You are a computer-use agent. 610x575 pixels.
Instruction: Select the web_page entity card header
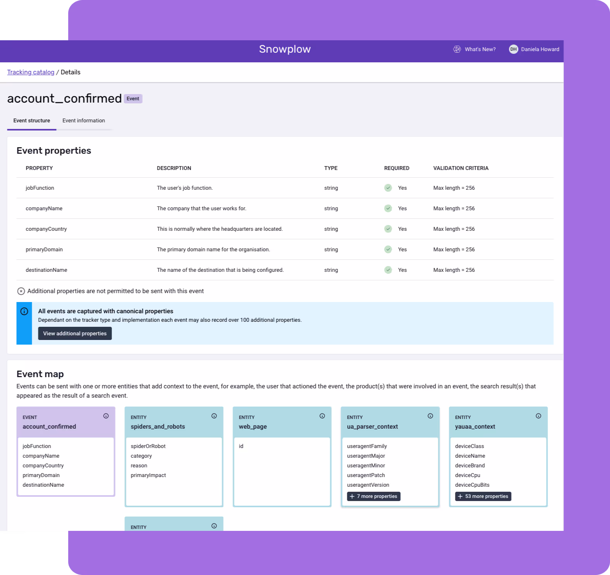coord(282,422)
